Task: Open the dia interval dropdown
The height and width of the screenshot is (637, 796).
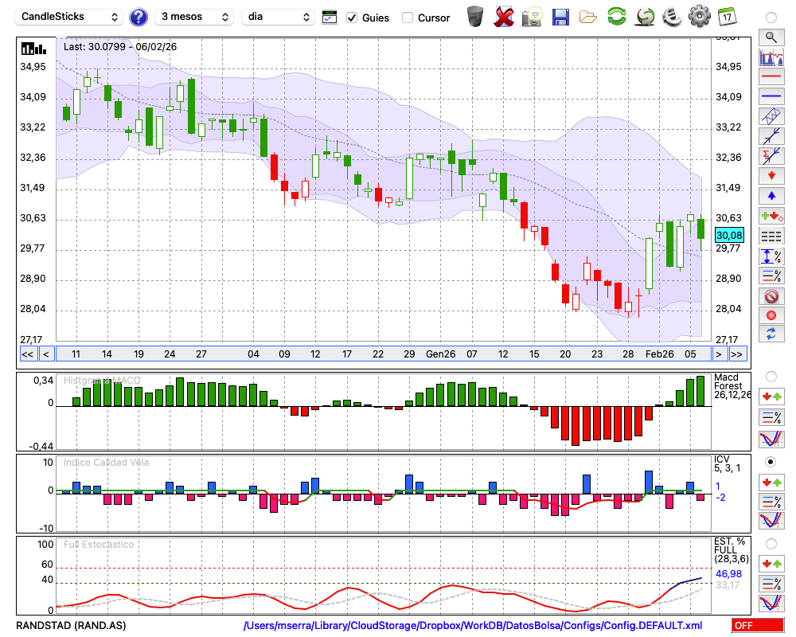Action: [278, 17]
